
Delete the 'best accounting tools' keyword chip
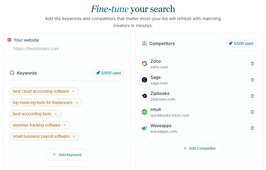[x=56, y=114]
